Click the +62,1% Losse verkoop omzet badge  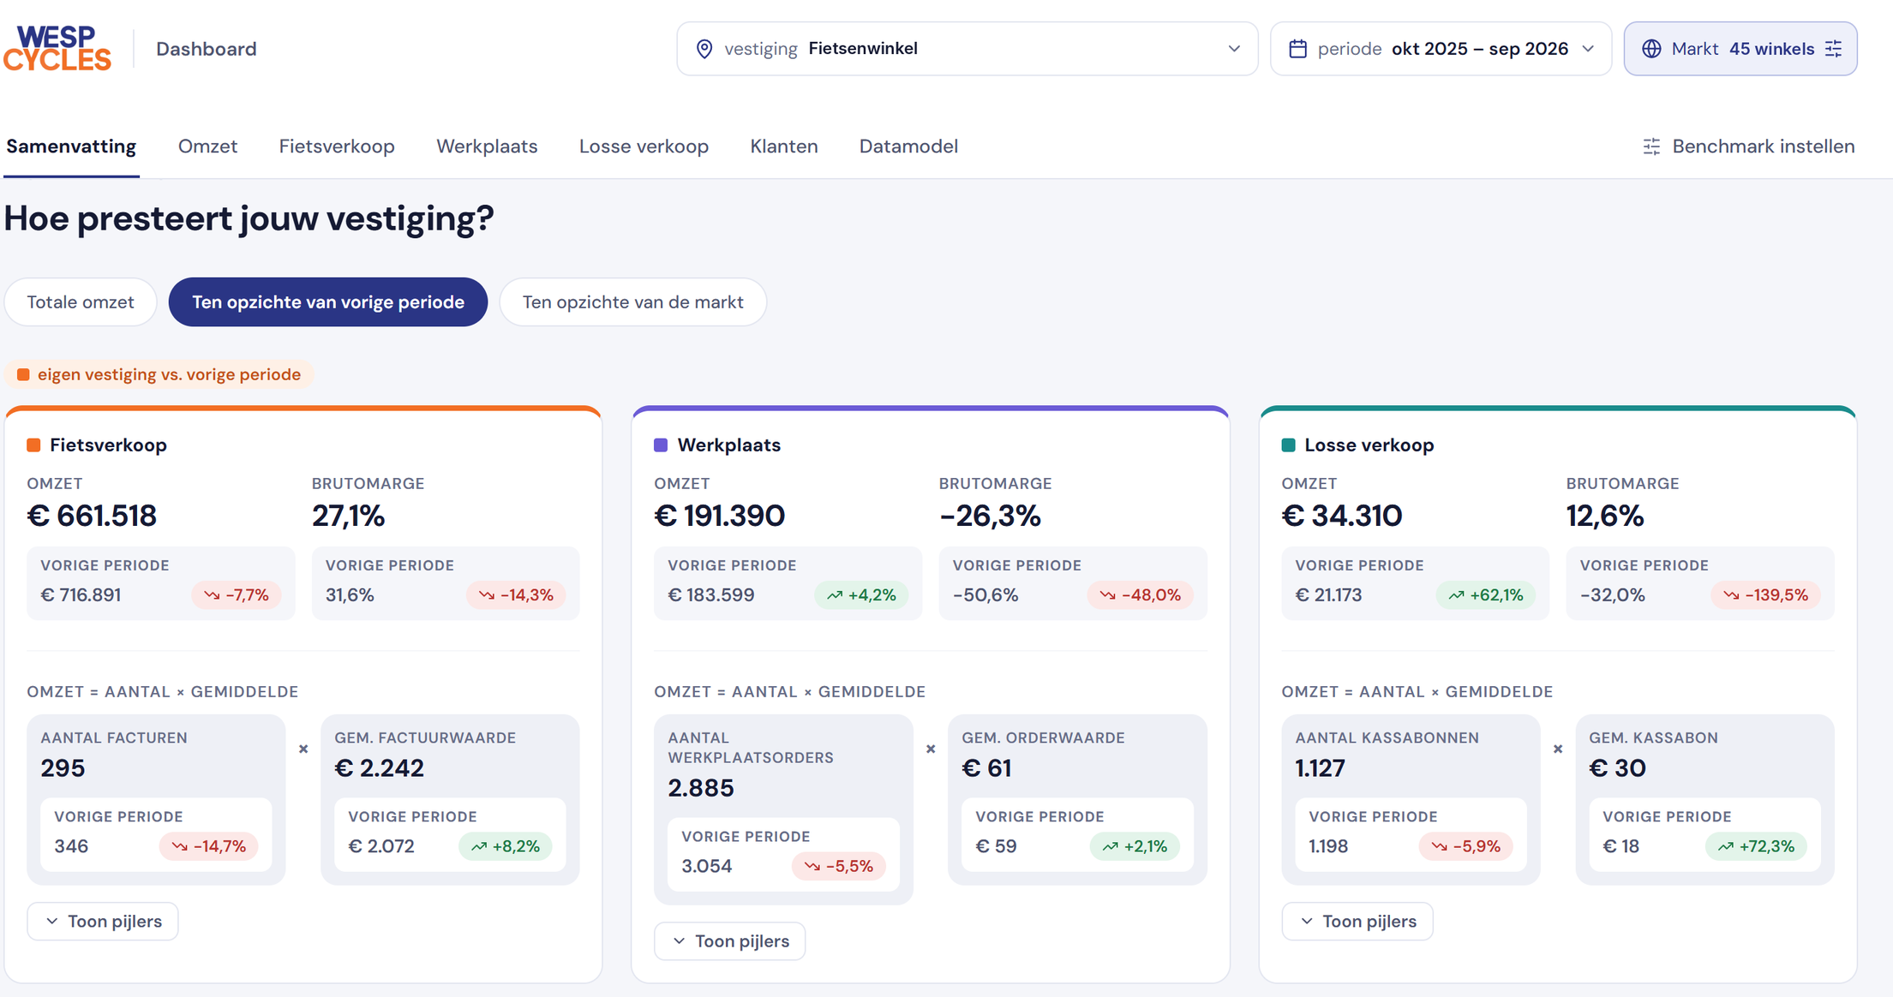1486,594
